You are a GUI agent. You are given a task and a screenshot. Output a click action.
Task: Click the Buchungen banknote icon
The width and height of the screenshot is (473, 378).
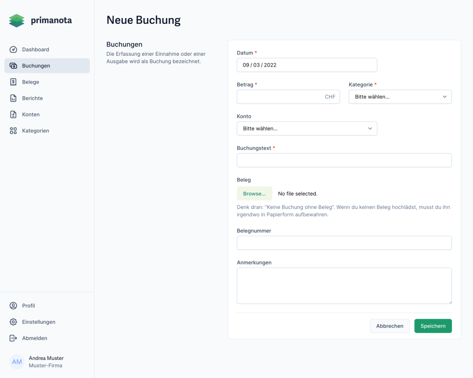[x=14, y=66]
